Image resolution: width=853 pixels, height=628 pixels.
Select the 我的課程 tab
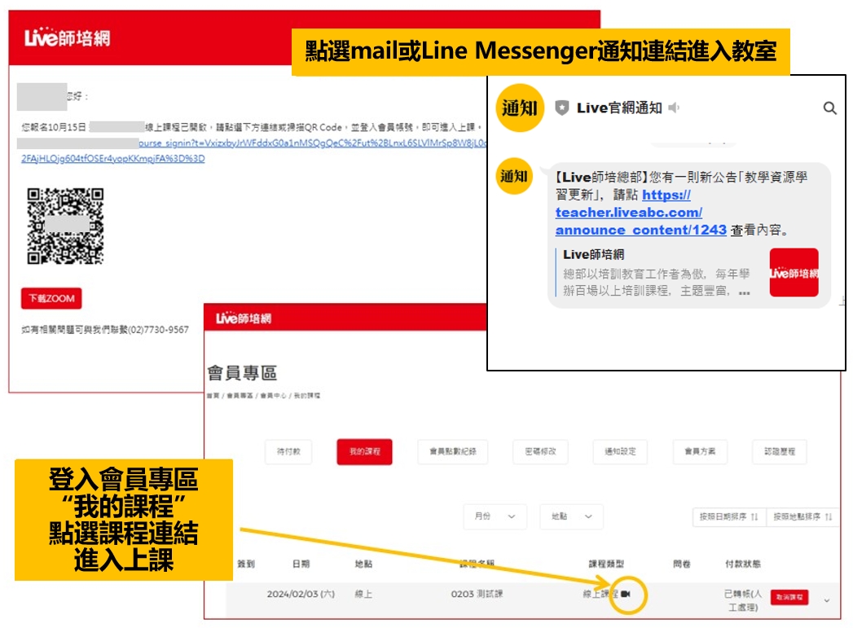pos(364,451)
